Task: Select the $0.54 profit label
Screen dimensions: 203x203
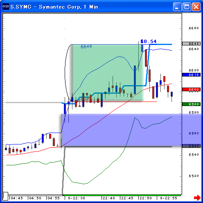Action: coord(149,41)
